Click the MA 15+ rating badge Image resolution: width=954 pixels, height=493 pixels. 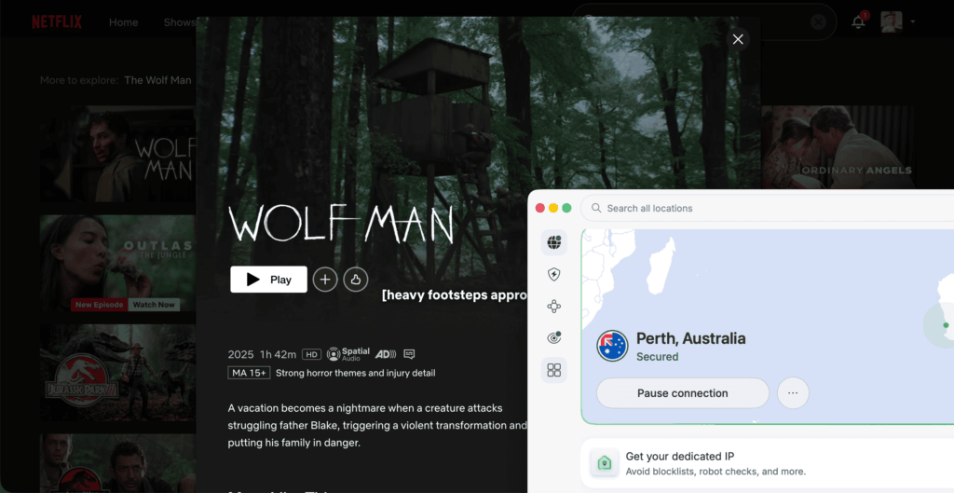coord(249,373)
